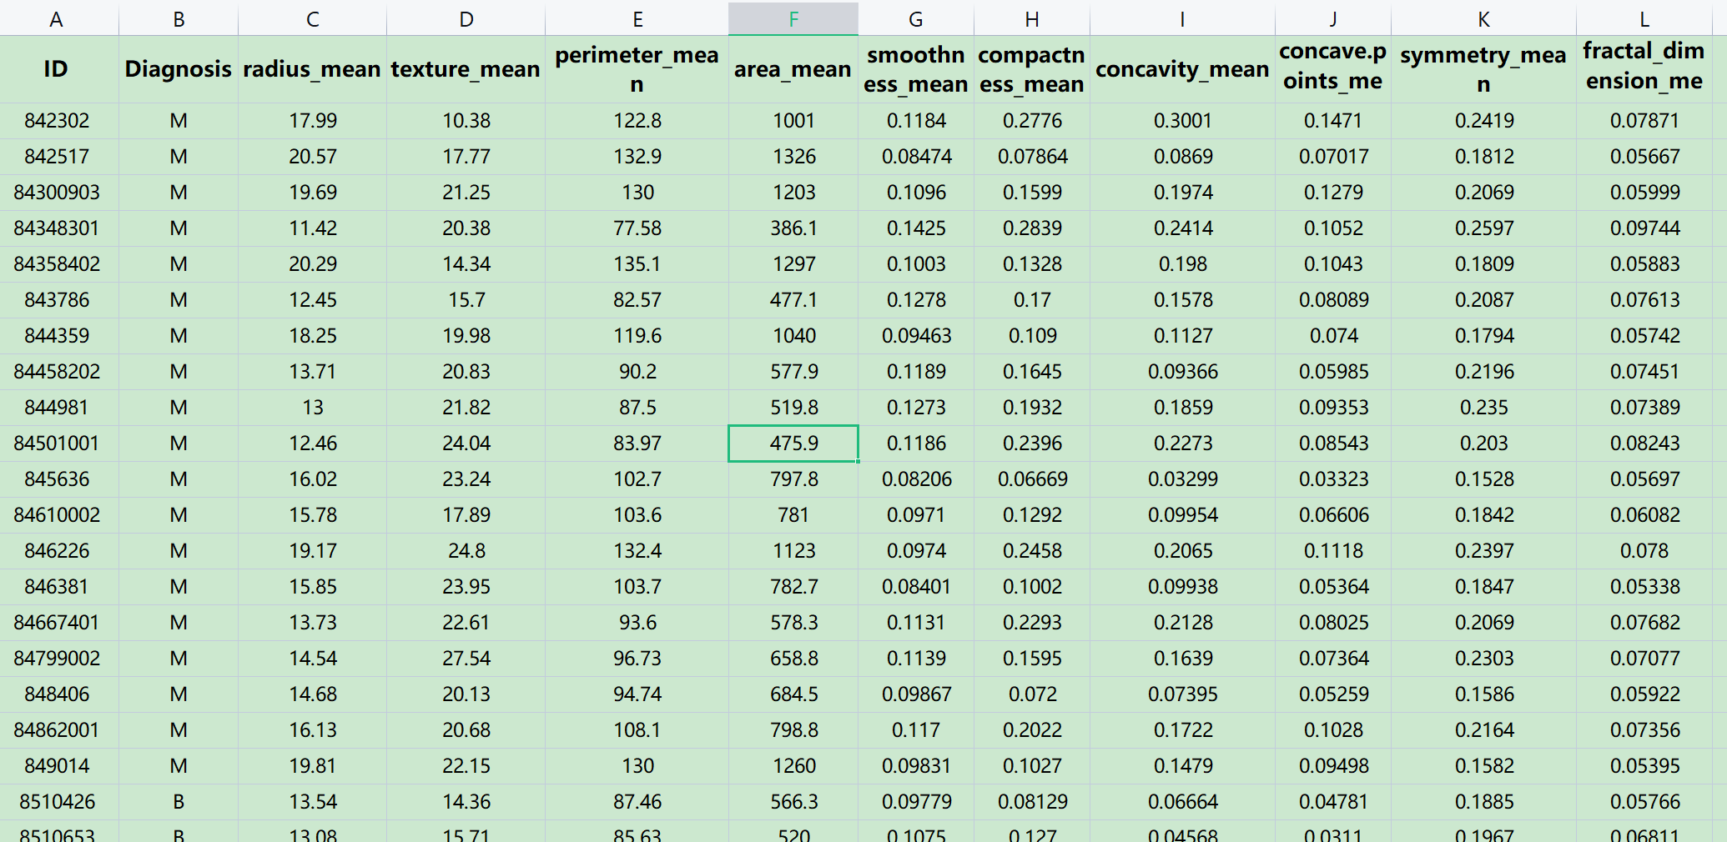The height and width of the screenshot is (842, 1727).
Task: Select concave points value 0.074
Action: pos(1332,336)
